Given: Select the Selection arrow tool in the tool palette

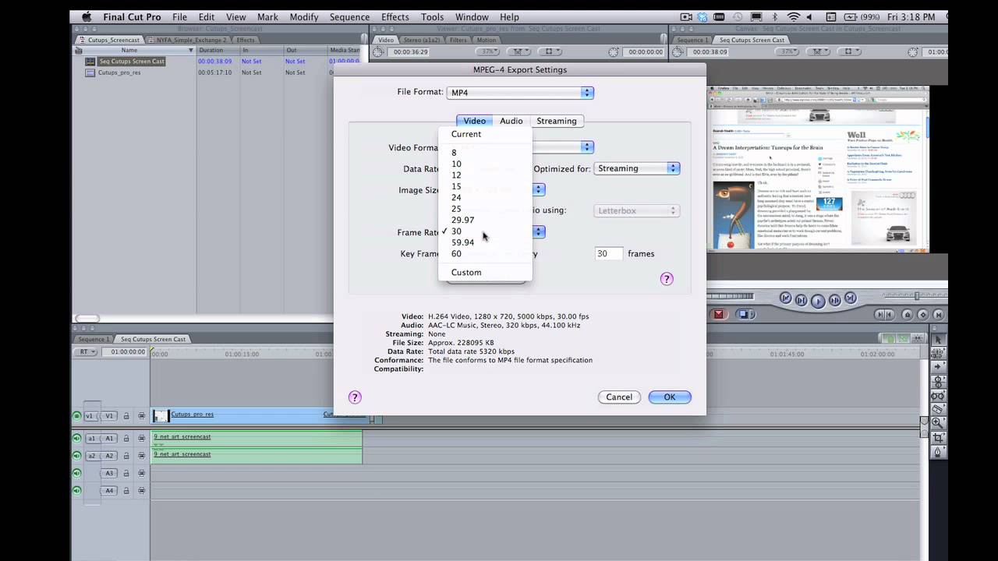Looking at the screenshot, I should [938, 340].
